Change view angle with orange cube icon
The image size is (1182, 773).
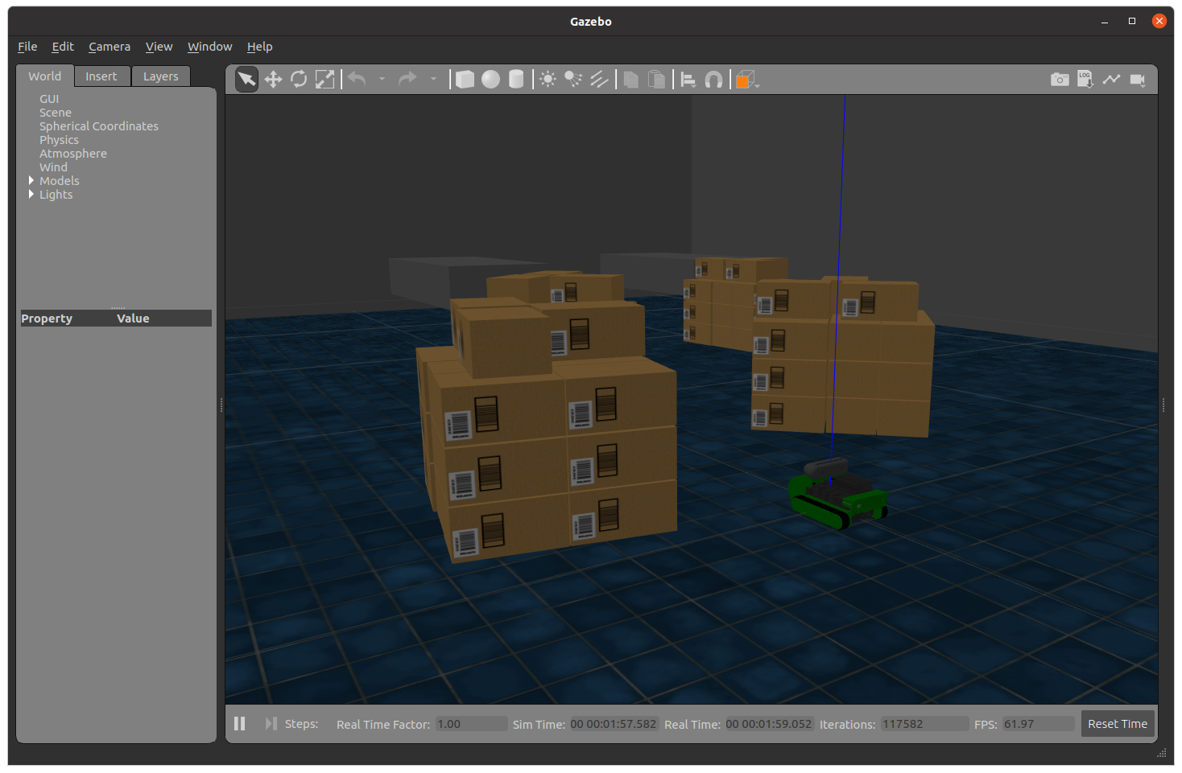pyautogui.click(x=746, y=79)
